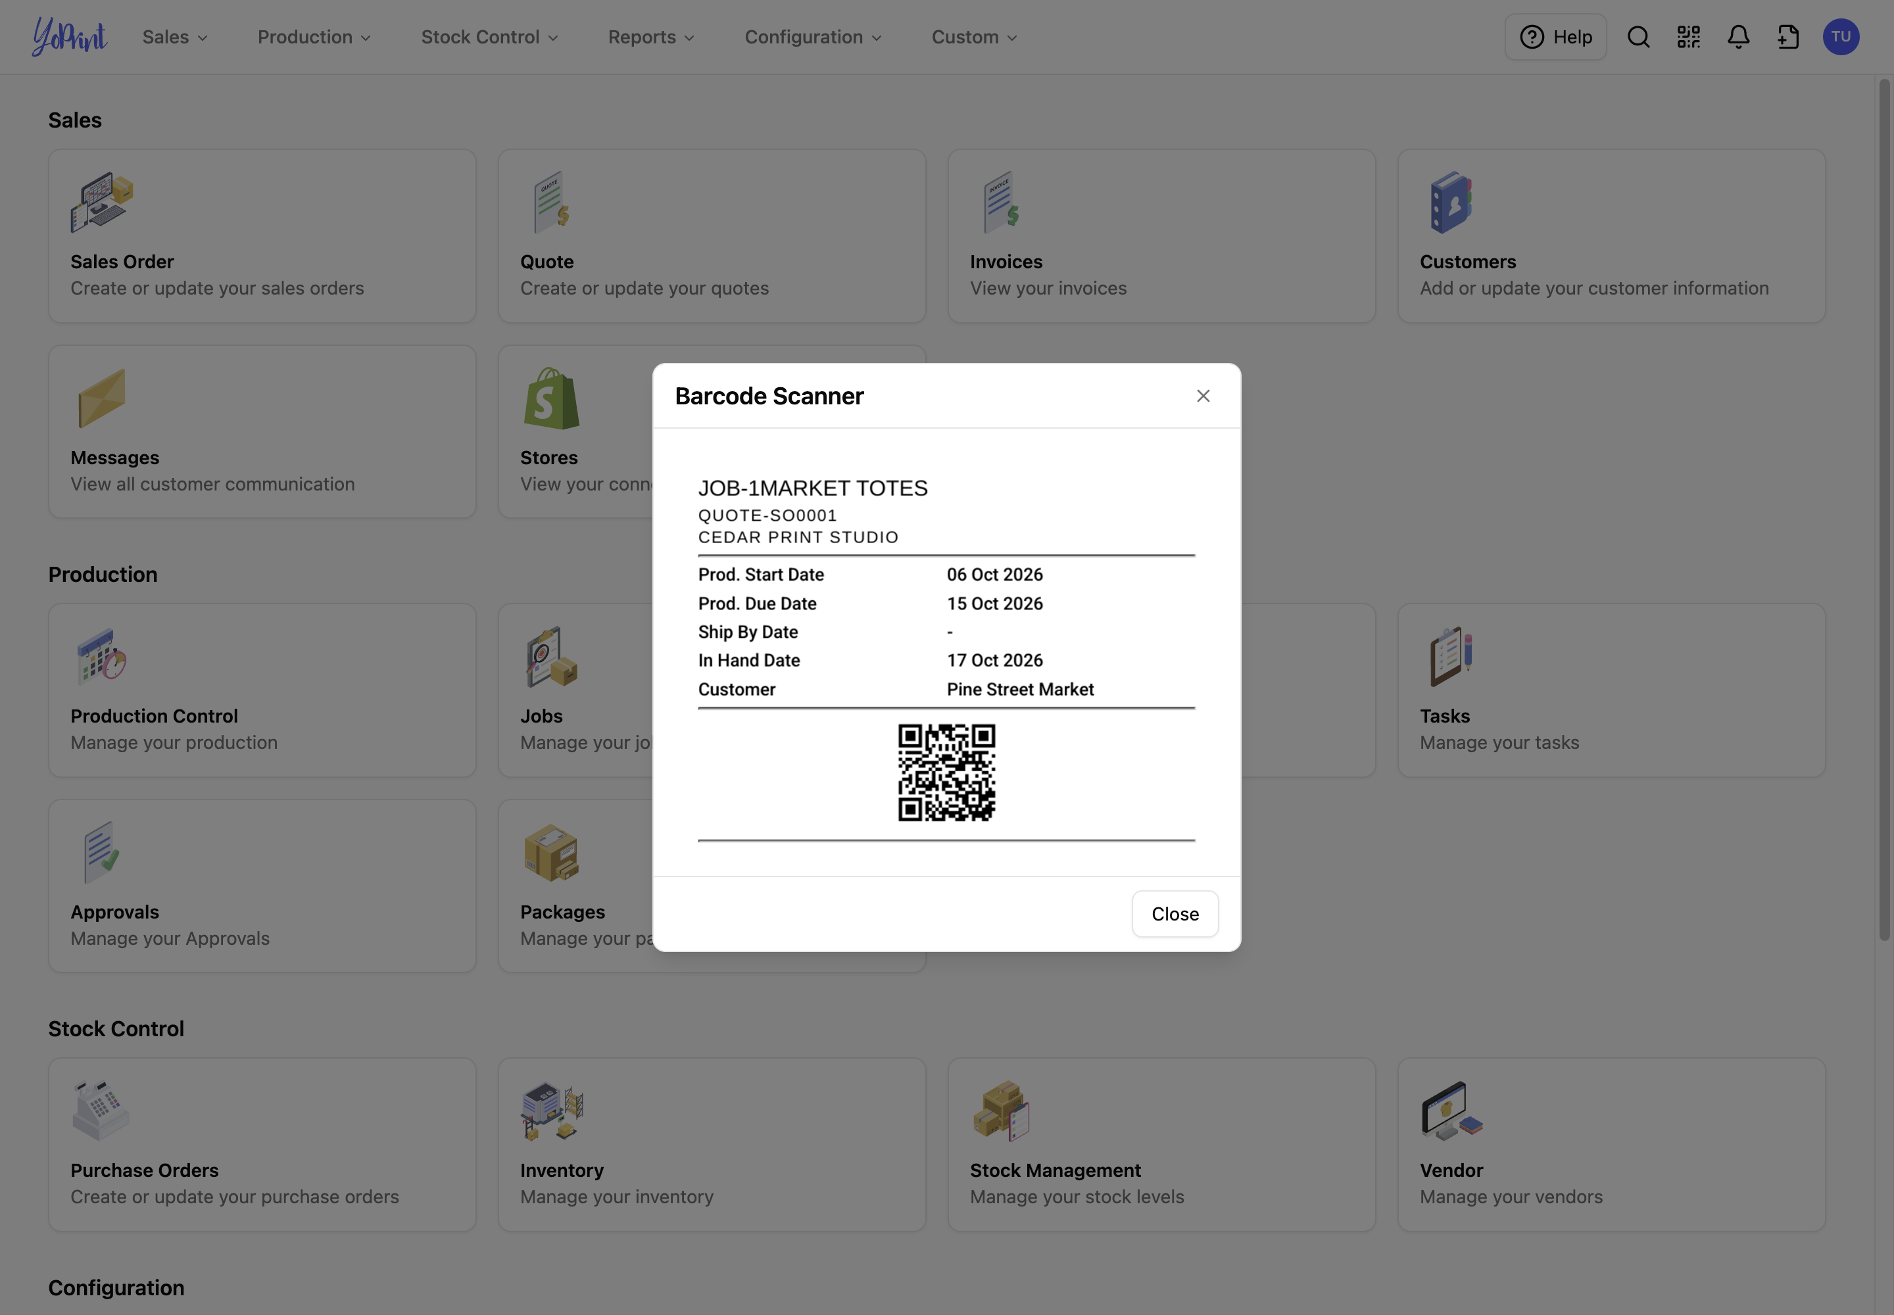Viewport: 1894px width, 1315px height.
Task: Open the search icon in header
Action: (1638, 37)
